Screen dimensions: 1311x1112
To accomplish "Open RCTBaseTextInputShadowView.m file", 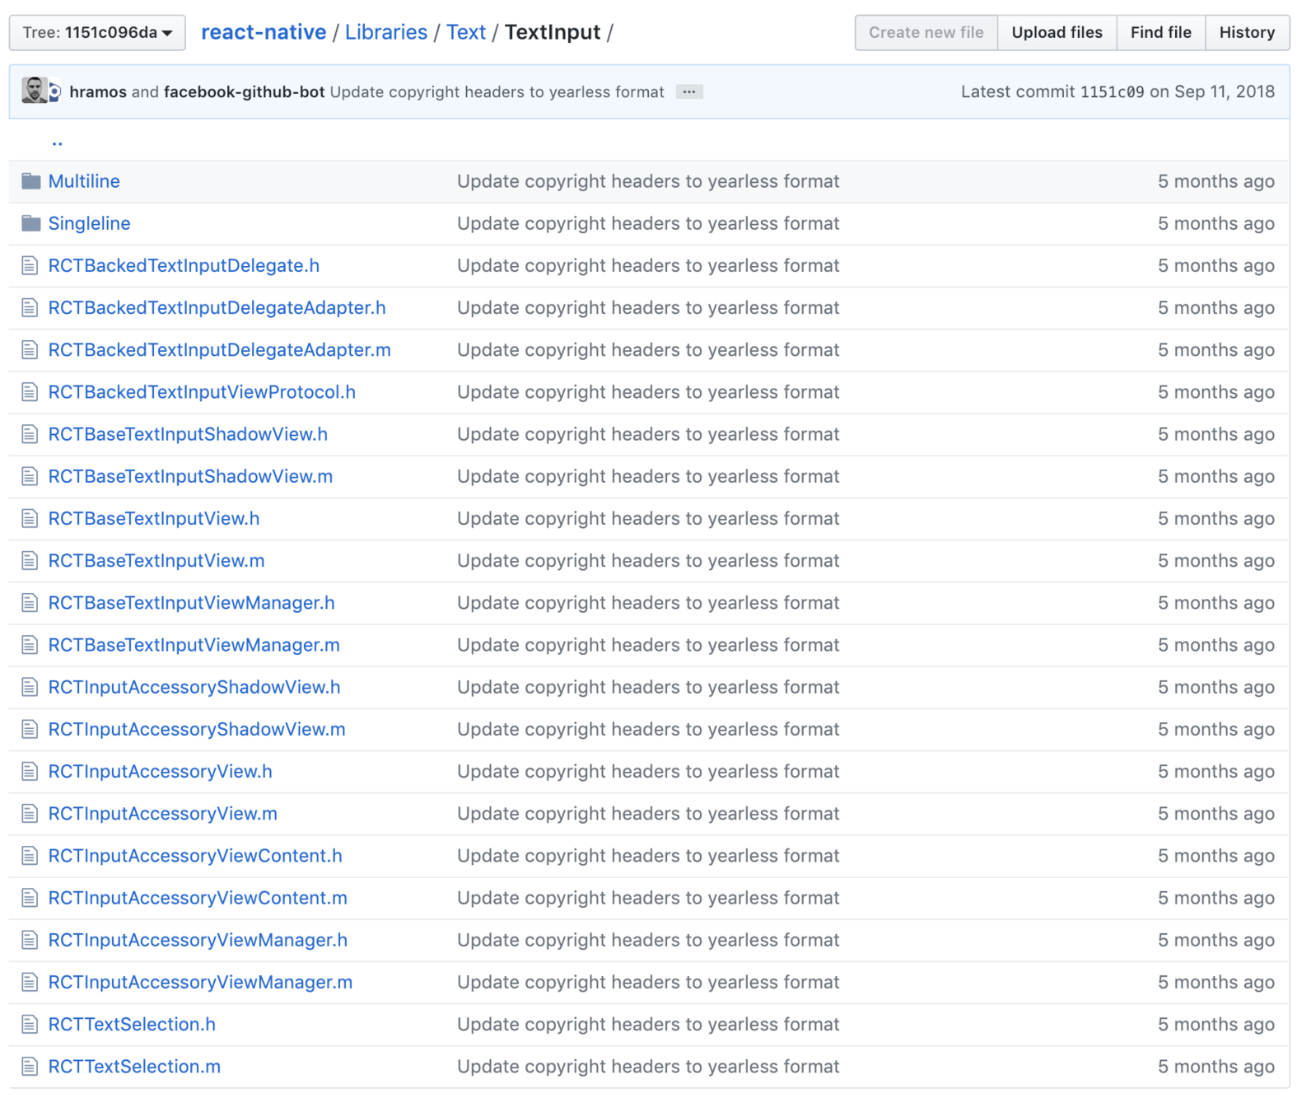I will click(190, 476).
